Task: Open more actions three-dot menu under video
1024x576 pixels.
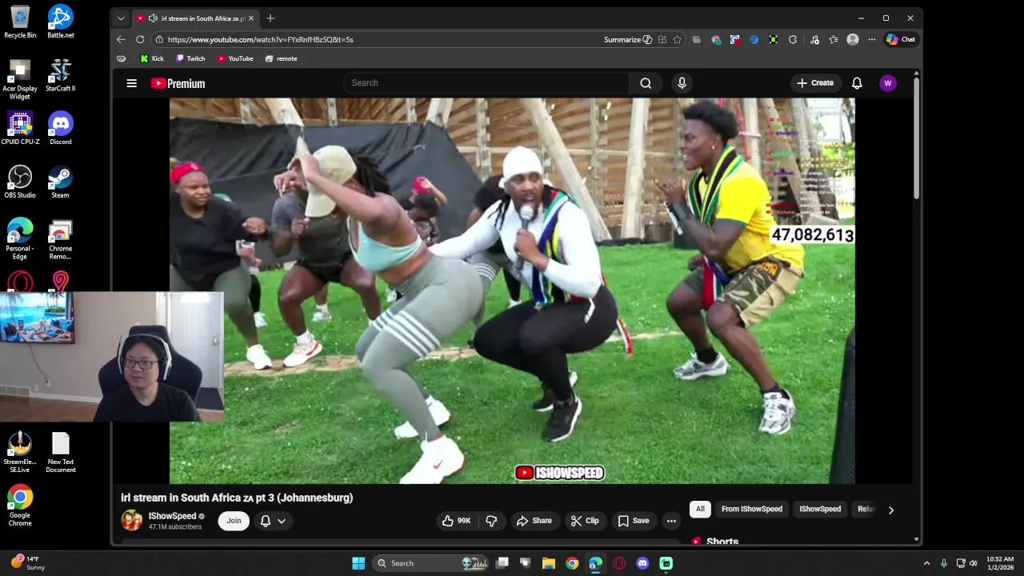Action: pyautogui.click(x=671, y=521)
